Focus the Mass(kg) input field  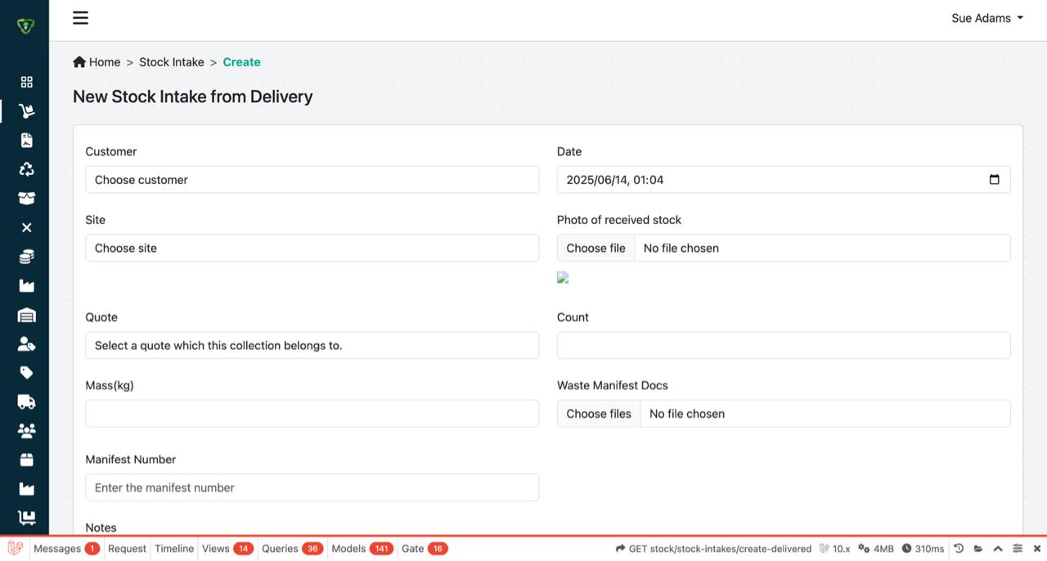click(x=312, y=414)
